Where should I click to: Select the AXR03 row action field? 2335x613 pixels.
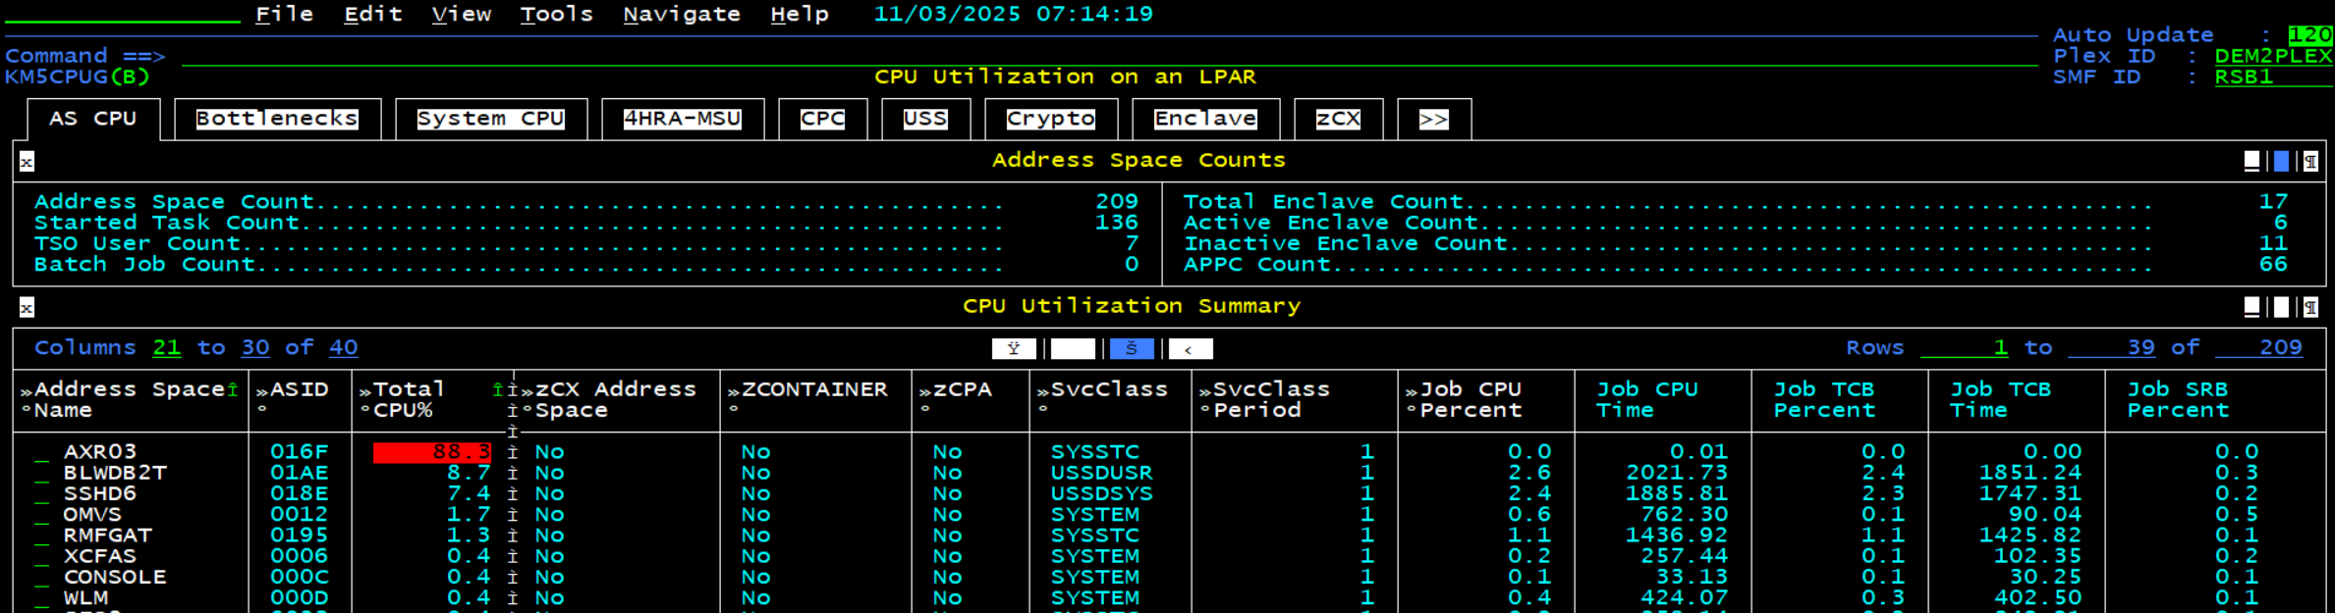[x=41, y=453]
